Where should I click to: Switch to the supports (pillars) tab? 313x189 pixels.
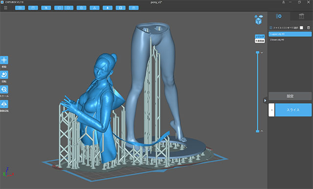301,16
